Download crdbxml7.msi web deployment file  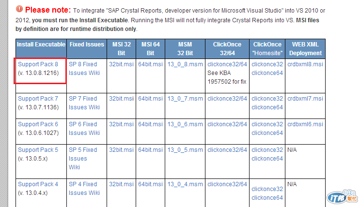(305, 99)
